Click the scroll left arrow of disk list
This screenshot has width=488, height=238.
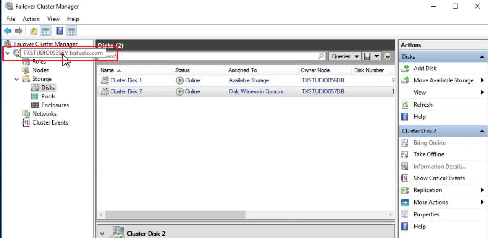(x=101, y=215)
